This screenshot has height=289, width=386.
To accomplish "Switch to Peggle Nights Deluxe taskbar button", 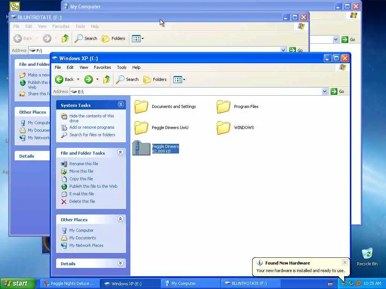I will [70, 284].
